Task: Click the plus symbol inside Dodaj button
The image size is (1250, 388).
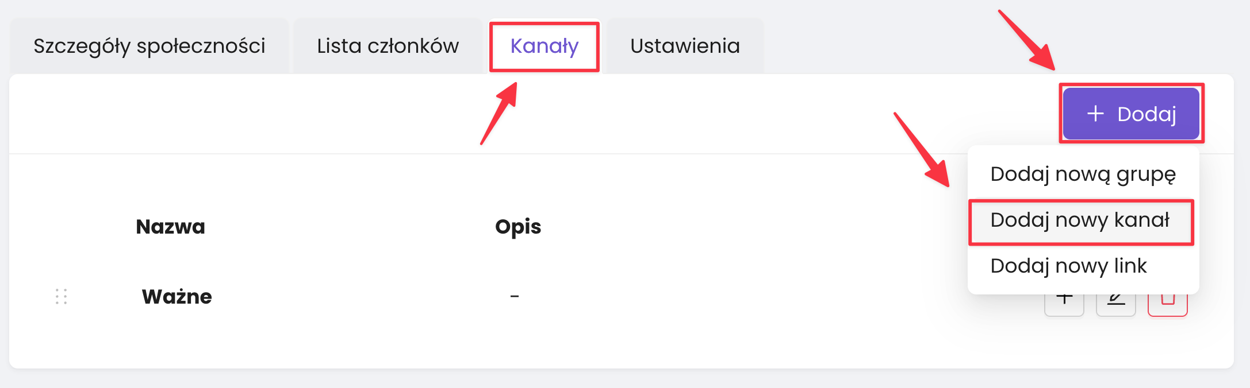Action: click(1095, 114)
